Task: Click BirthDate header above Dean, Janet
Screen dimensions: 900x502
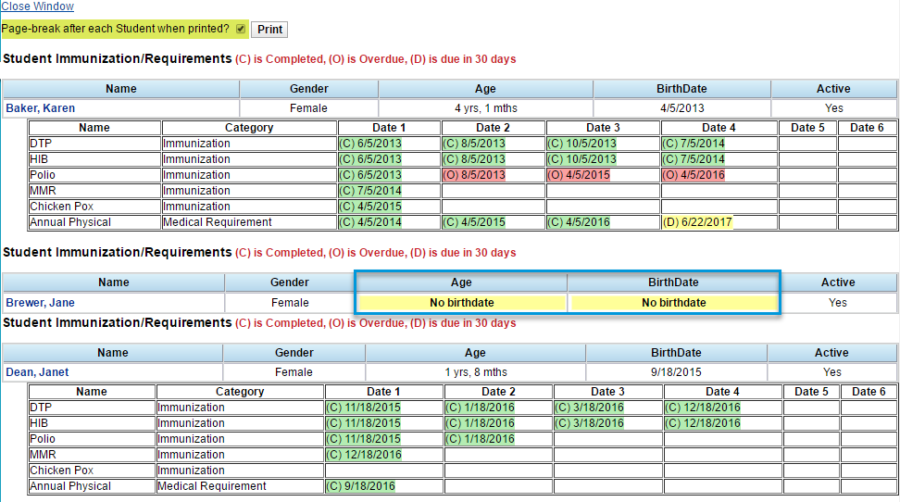Action: (x=676, y=352)
